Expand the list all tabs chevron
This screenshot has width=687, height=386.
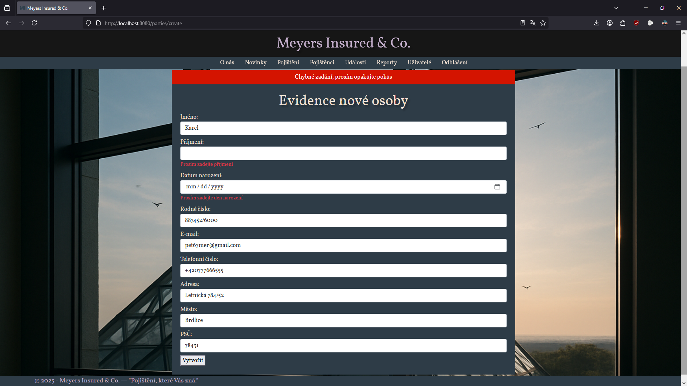click(616, 8)
